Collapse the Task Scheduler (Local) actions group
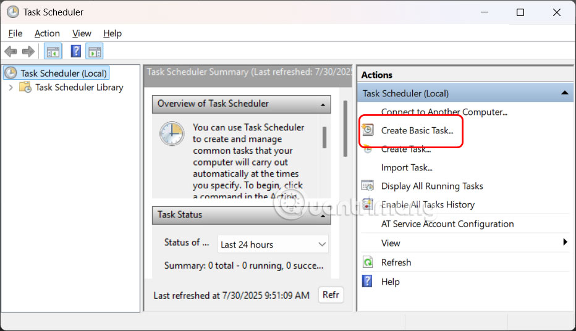Viewport: 576px width, 331px height. click(x=565, y=93)
